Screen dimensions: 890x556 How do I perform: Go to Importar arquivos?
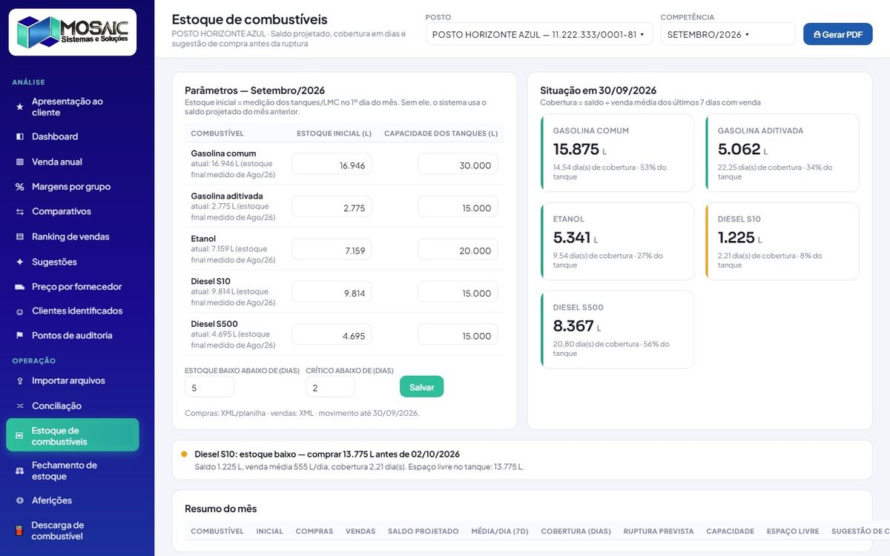point(73,380)
